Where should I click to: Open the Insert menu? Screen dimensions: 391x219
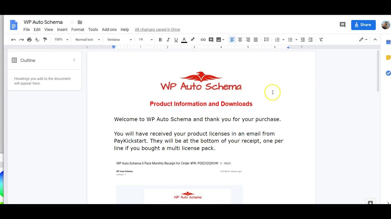pos(62,30)
